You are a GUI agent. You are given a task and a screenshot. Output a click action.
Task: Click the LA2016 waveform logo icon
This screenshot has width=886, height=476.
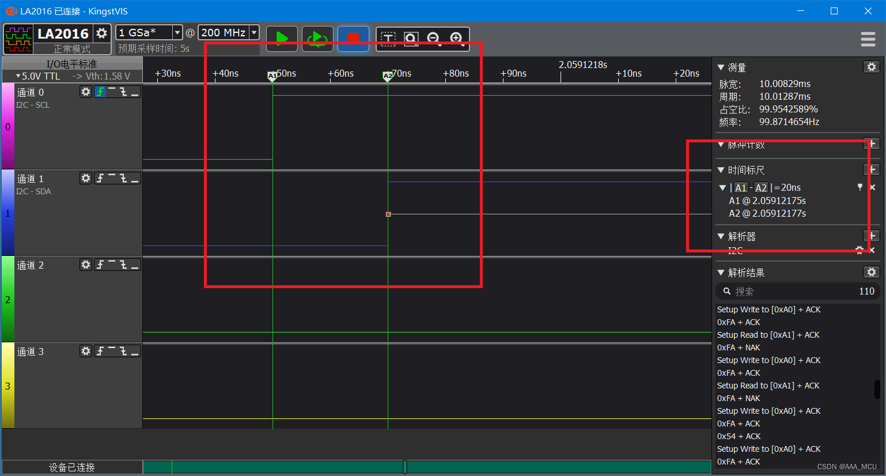(18, 39)
